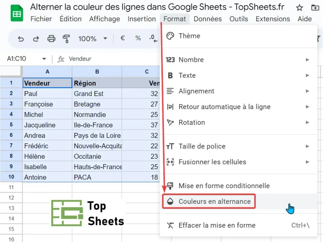Open the Fichier menu

tap(41, 19)
